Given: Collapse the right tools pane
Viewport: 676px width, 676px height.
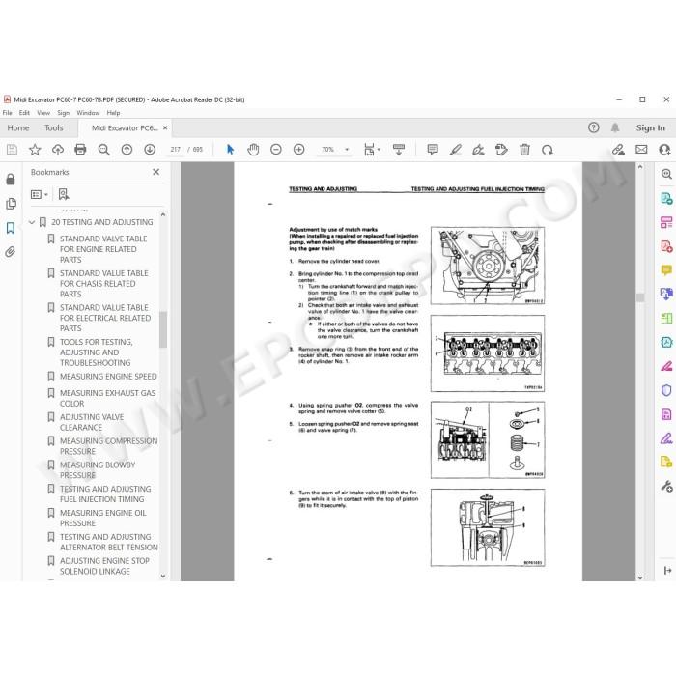Looking at the screenshot, I should click(668, 571).
